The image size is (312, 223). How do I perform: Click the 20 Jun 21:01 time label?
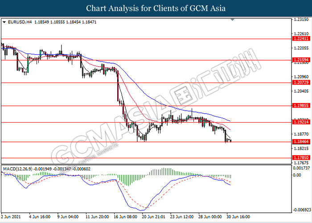(x=154, y=217)
